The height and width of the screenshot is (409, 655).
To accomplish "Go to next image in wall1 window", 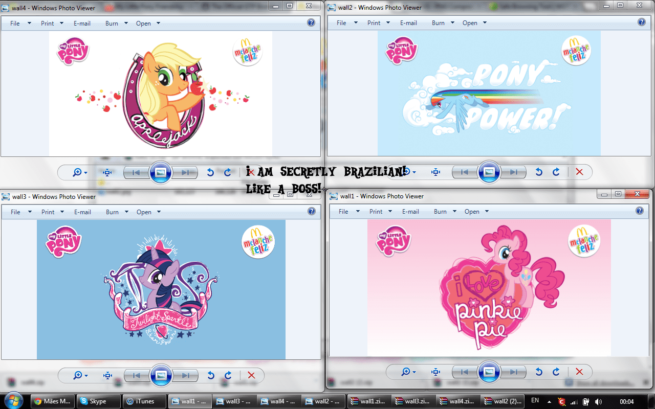I will click(x=514, y=372).
